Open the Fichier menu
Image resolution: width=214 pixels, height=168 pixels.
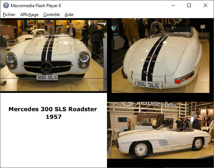[x=9, y=15]
